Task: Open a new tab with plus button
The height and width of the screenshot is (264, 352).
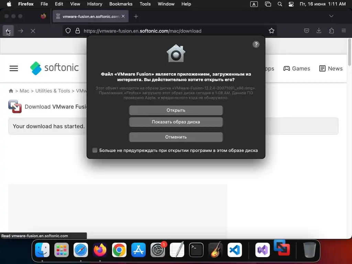Action: tap(136, 16)
